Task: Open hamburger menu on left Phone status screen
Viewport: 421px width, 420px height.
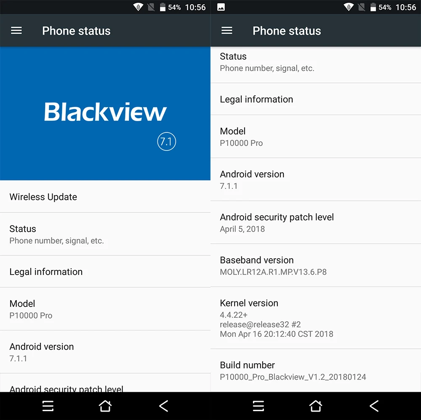Action: pyautogui.click(x=16, y=31)
